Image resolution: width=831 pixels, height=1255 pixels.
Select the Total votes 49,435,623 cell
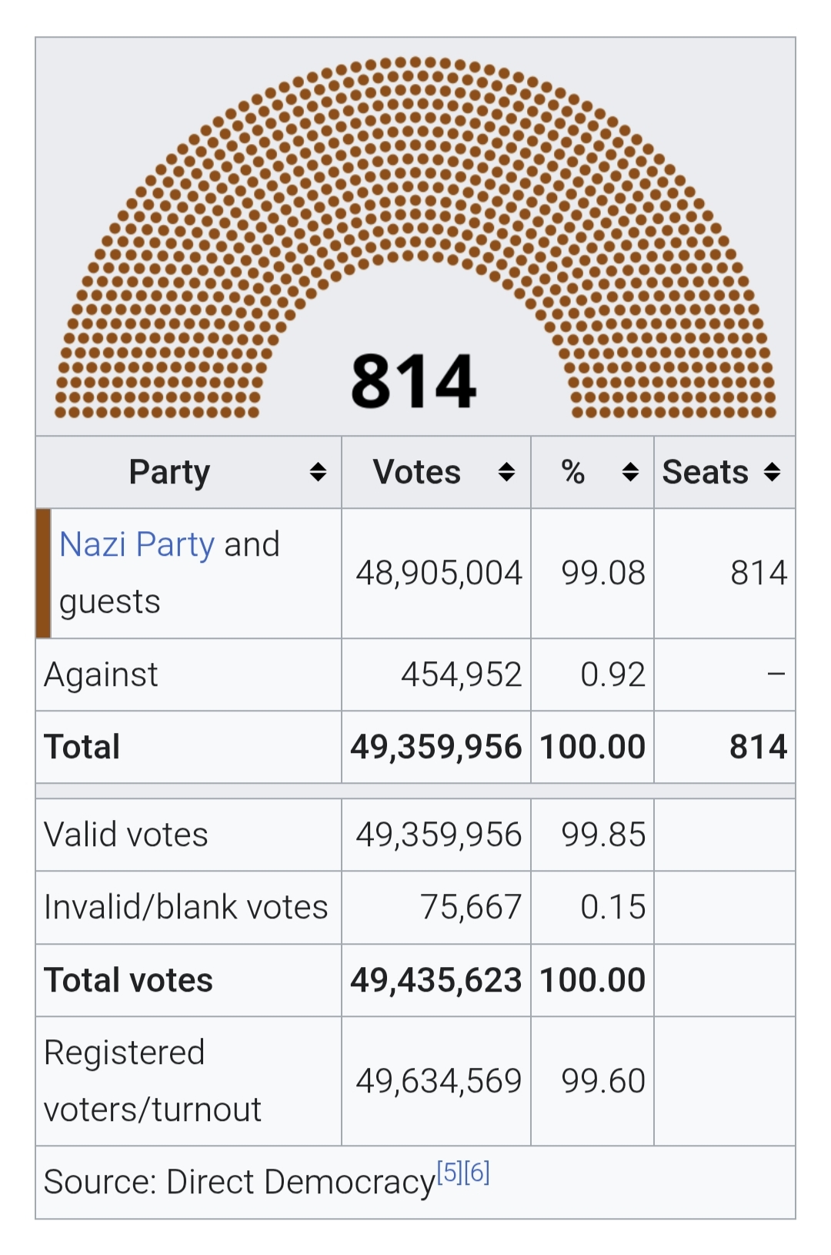point(436,980)
